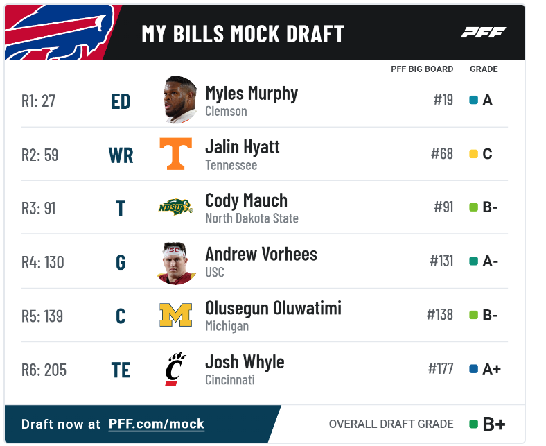Click the Buffalo Bills logo
This screenshot has width=546, height=446.
click(59, 32)
